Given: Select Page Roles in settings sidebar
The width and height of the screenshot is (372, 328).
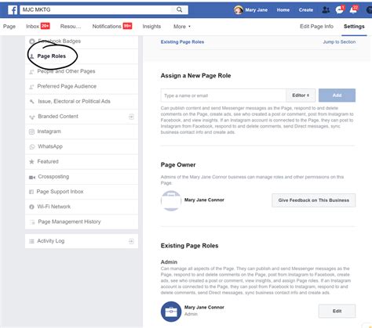Looking at the screenshot, I should coord(82,56).
